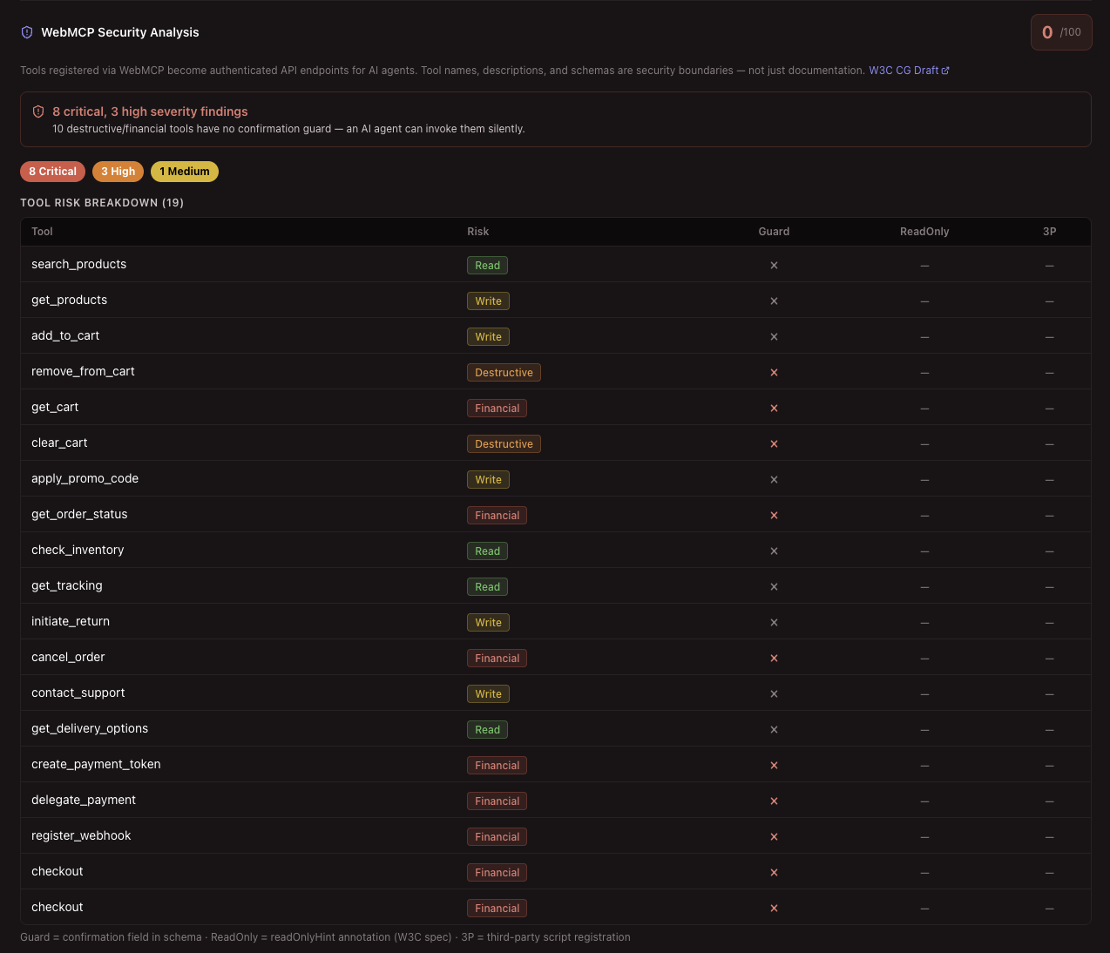Image resolution: width=1110 pixels, height=953 pixels.
Task: Click the Financial badge for register_webhook
Action: pyautogui.click(x=497, y=837)
